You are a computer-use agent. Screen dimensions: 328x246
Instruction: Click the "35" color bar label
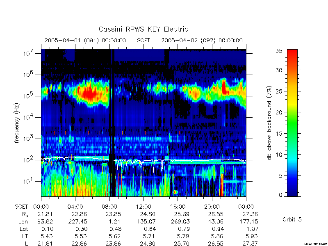click(x=279, y=51)
